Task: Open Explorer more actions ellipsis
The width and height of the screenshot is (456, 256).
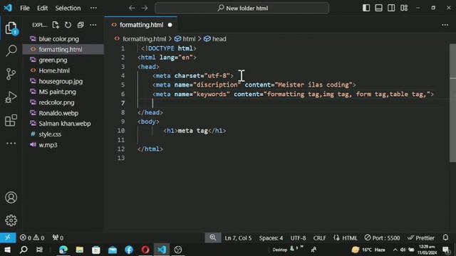Action: [x=93, y=25]
